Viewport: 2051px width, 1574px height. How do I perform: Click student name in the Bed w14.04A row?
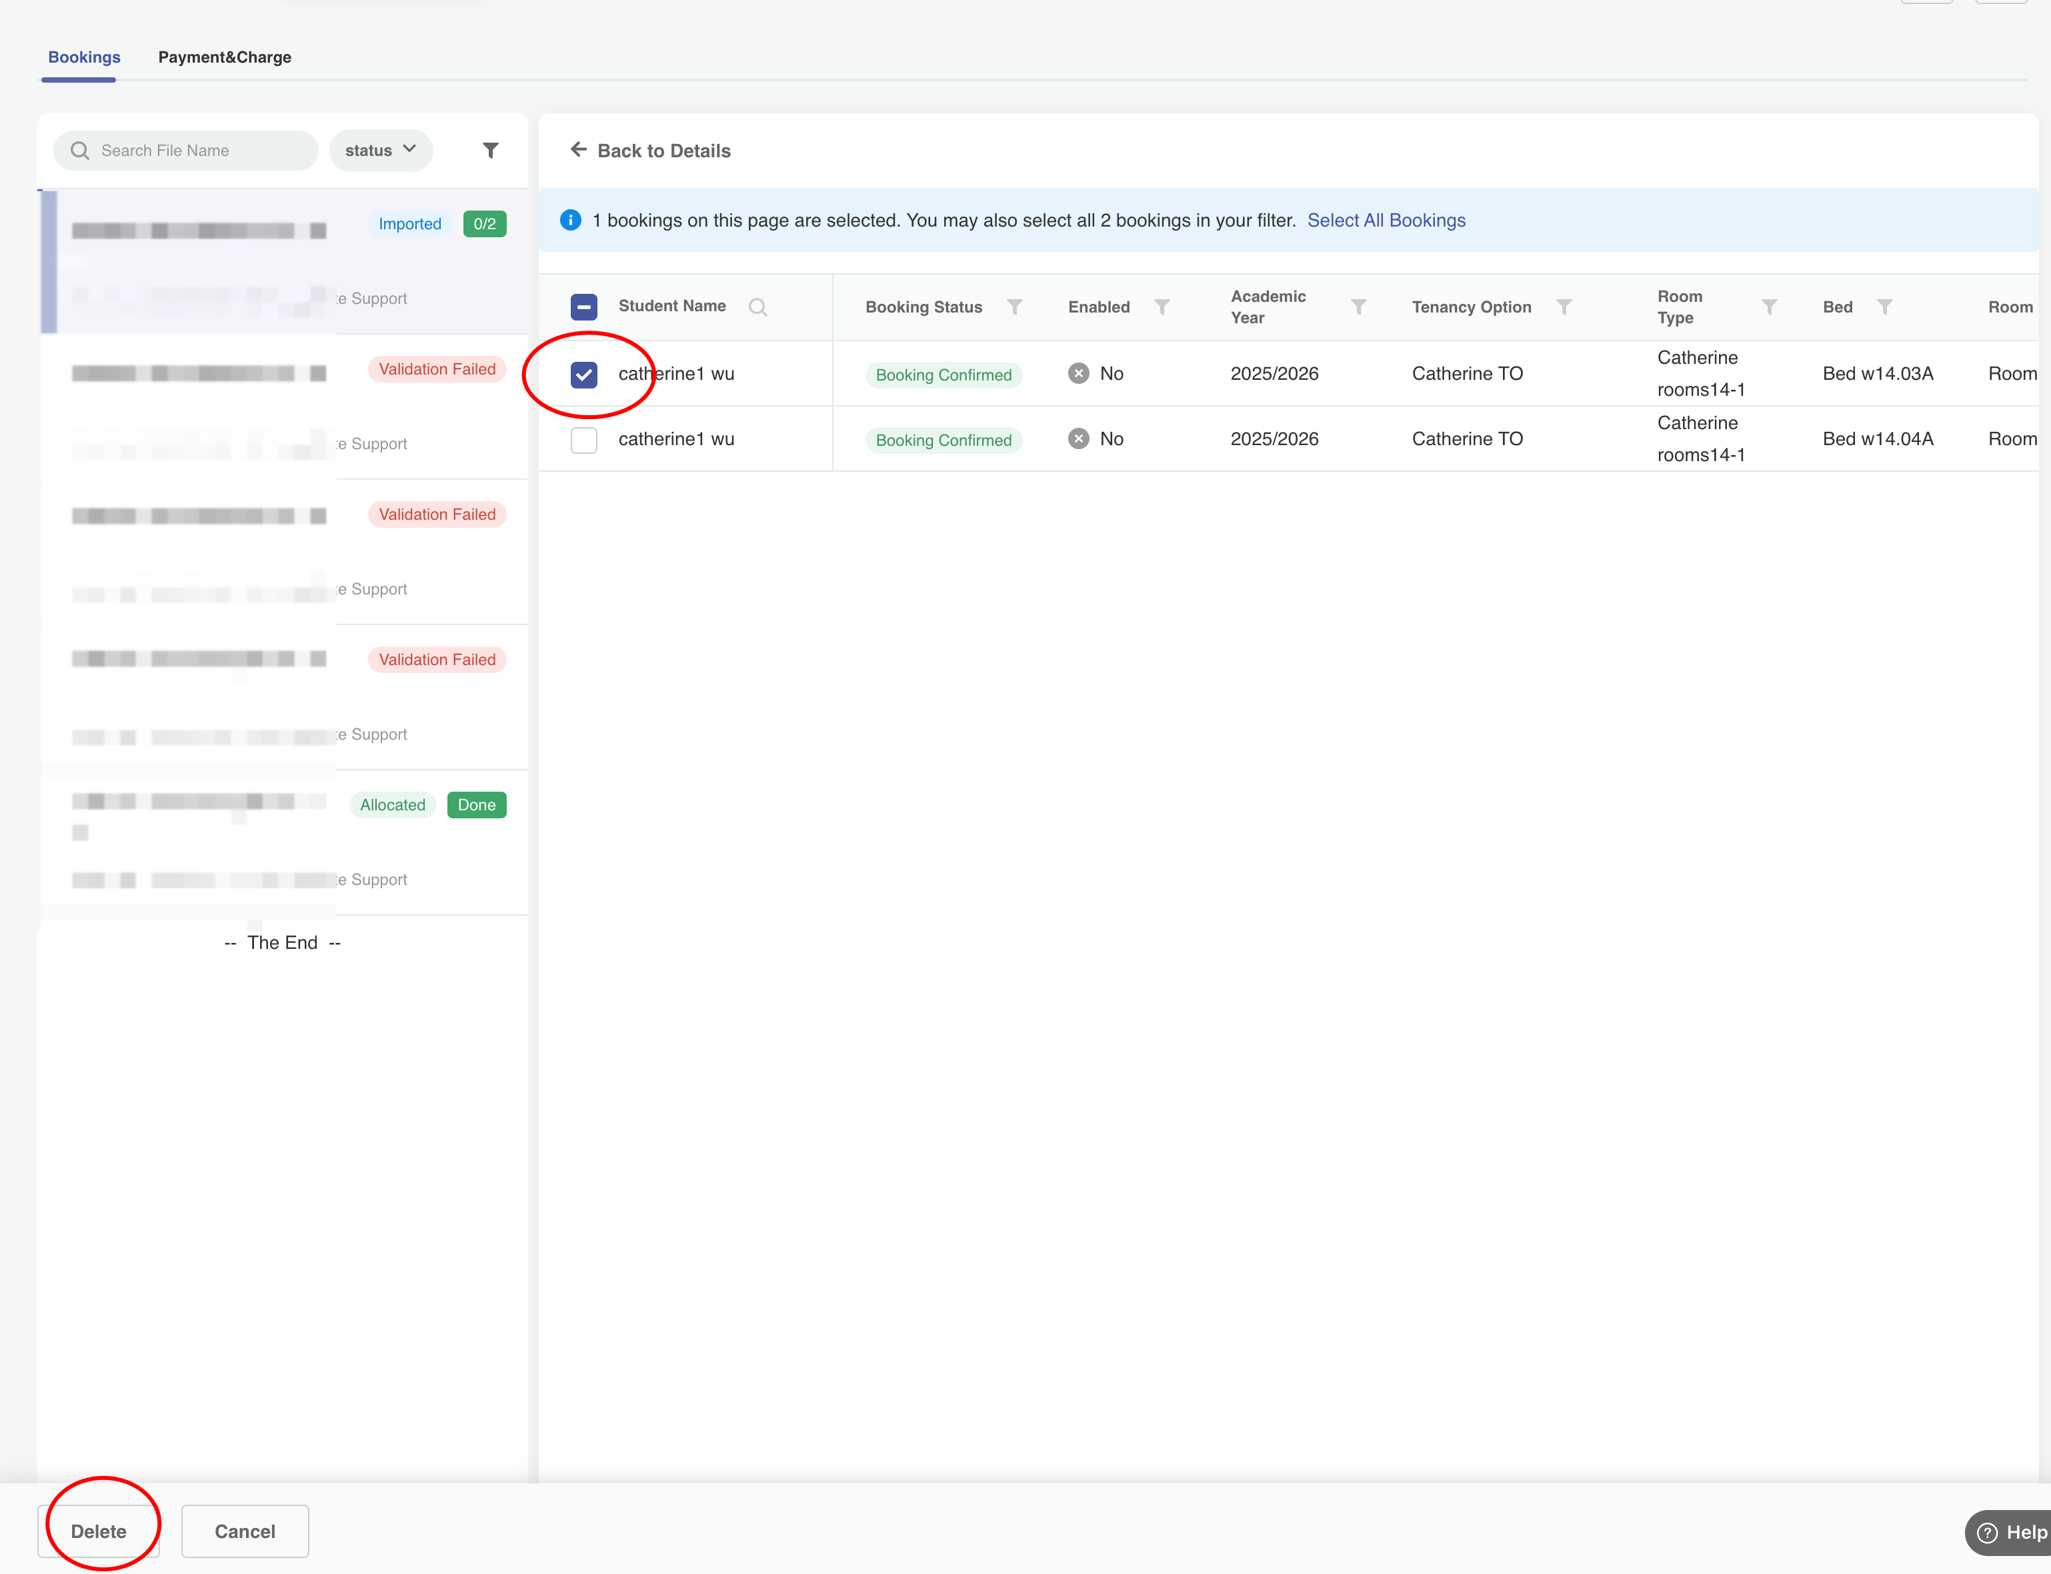676,438
